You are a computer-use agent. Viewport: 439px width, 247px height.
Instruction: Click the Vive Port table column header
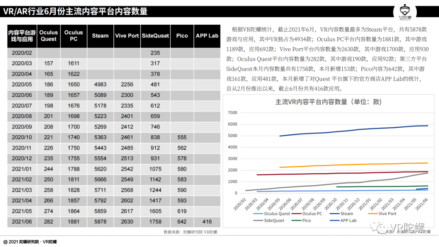[x=127, y=36]
